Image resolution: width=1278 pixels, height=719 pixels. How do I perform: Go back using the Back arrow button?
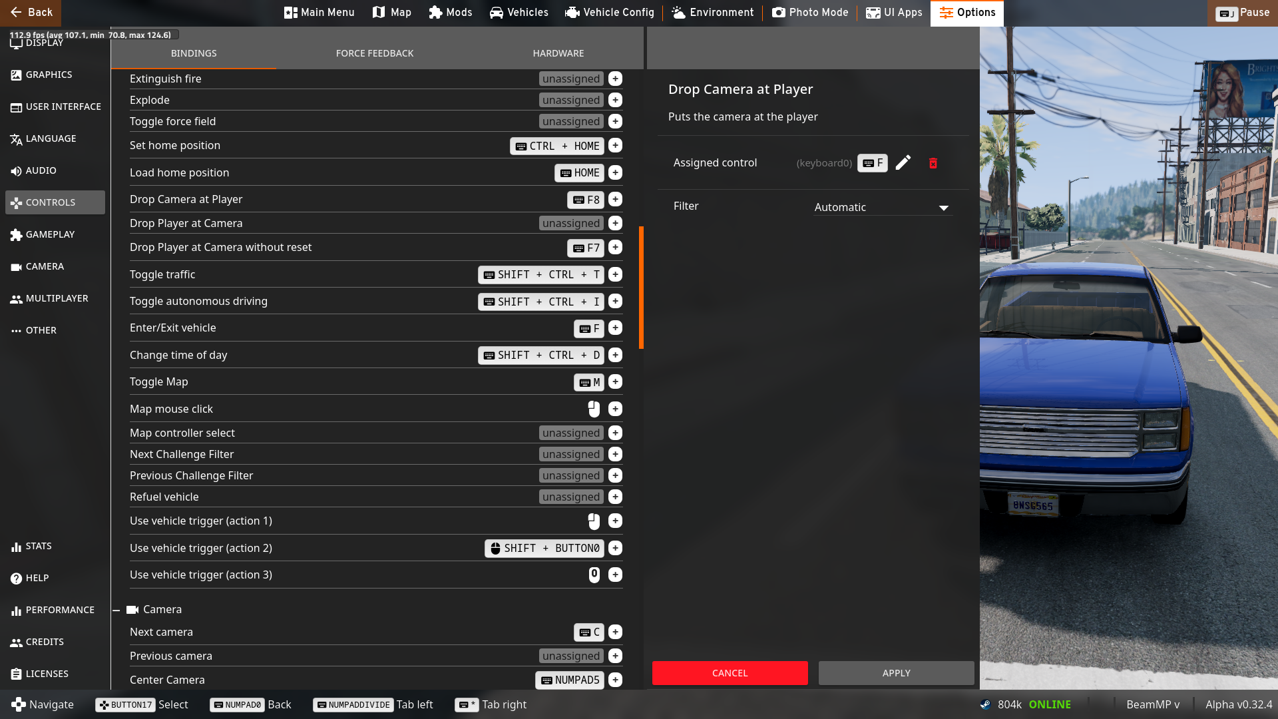click(31, 13)
